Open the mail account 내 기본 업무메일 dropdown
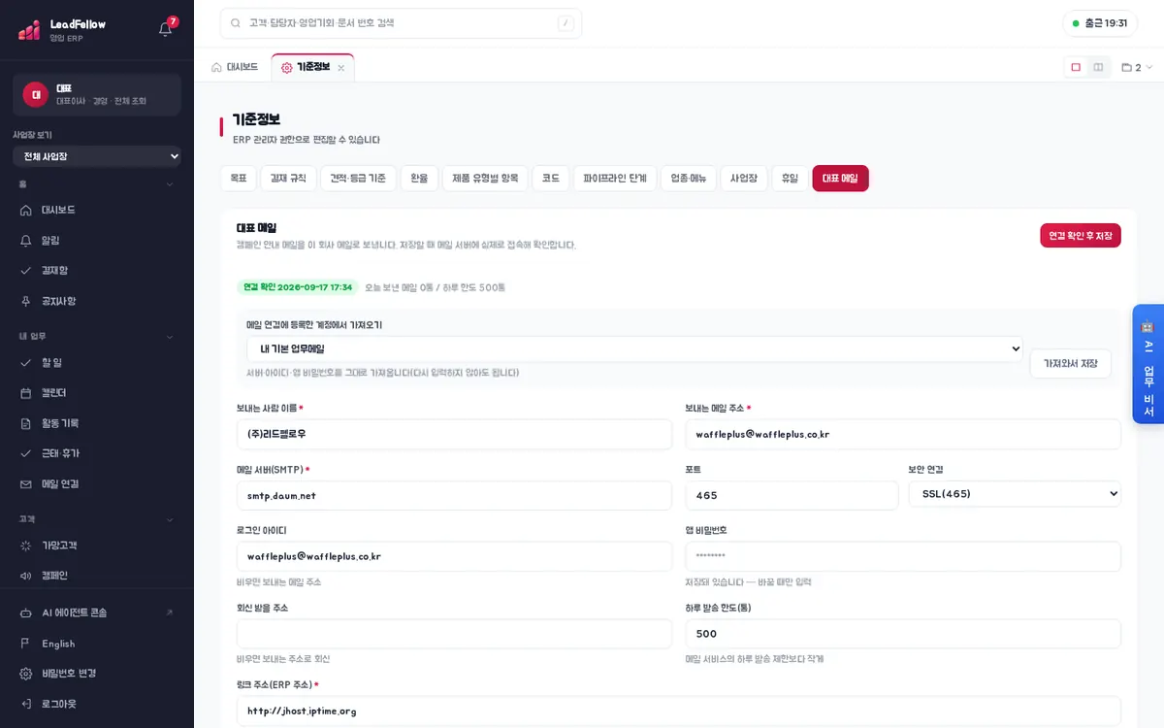The image size is (1164, 728). (x=635, y=348)
